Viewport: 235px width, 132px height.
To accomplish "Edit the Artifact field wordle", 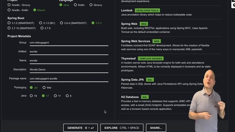I will [69, 52].
